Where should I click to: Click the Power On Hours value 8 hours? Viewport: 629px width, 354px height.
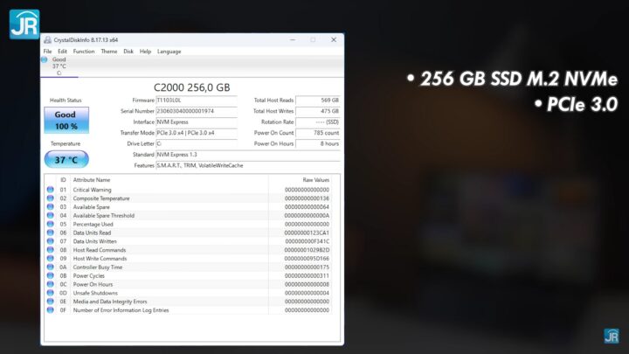tap(318, 143)
